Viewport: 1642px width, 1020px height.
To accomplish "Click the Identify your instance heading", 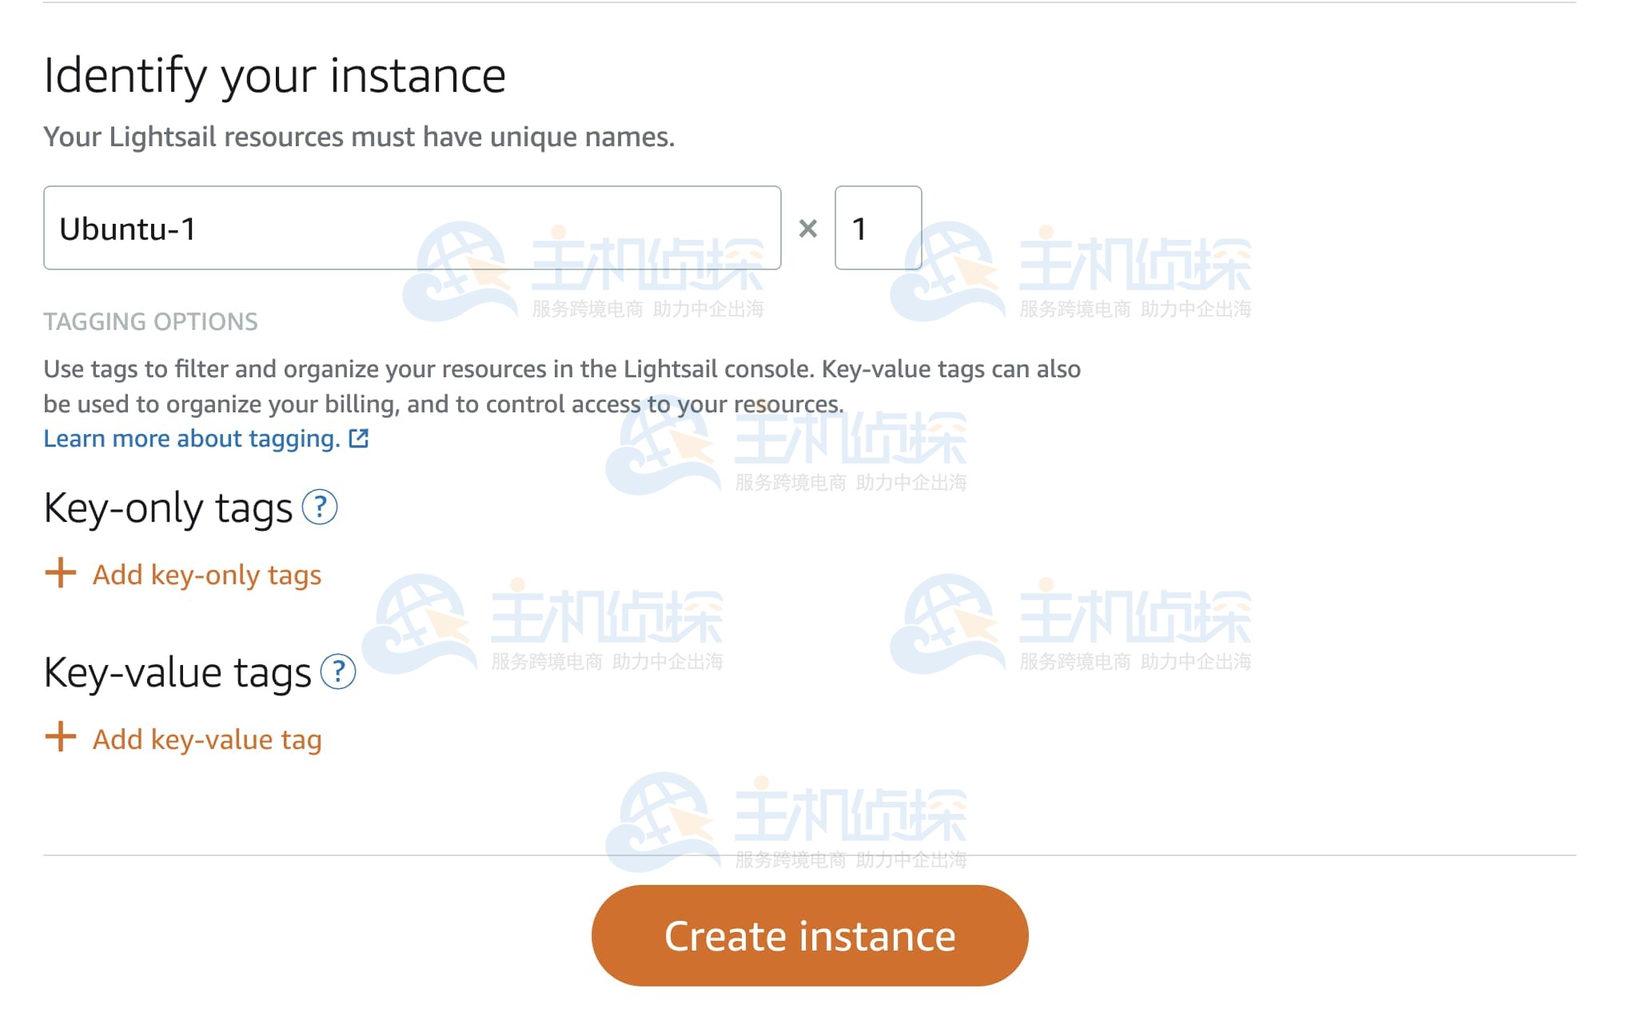I will tap(275, 76).
